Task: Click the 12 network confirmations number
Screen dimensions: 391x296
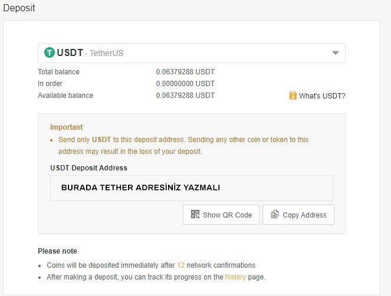Action: point(181,265)
